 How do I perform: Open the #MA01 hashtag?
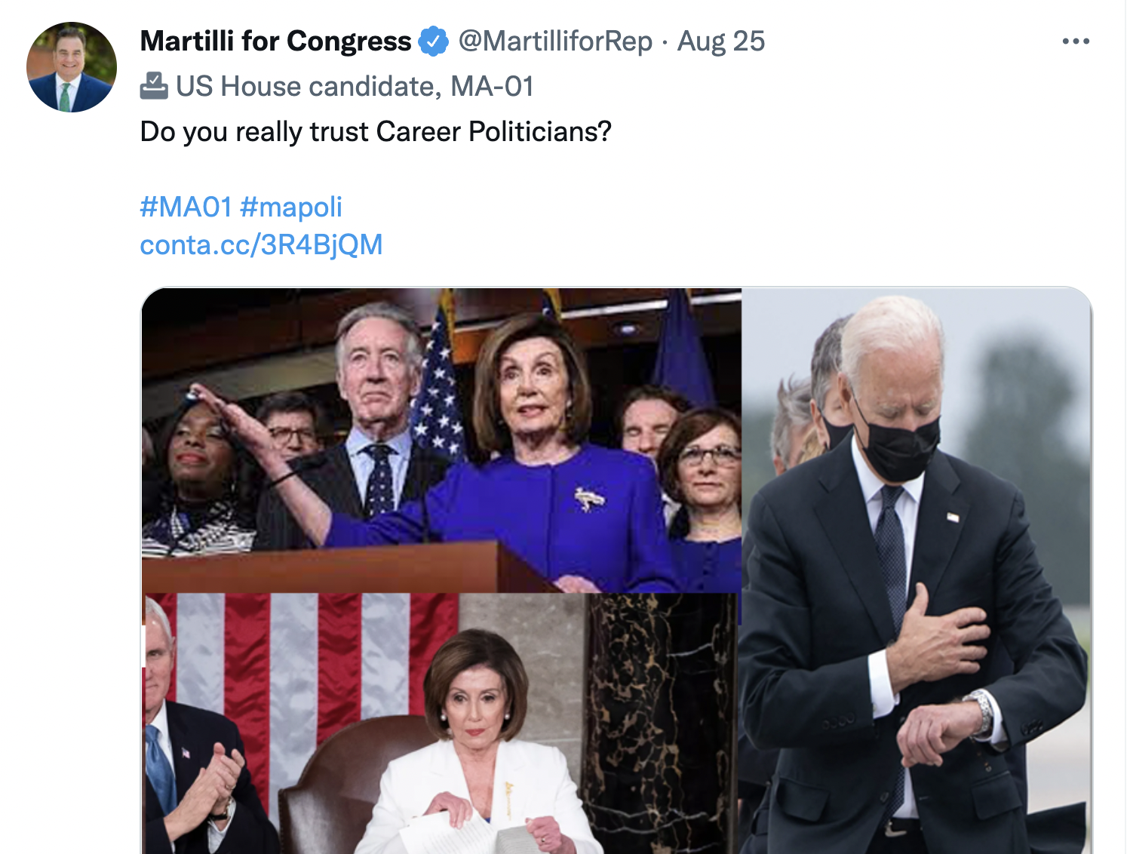186,207
